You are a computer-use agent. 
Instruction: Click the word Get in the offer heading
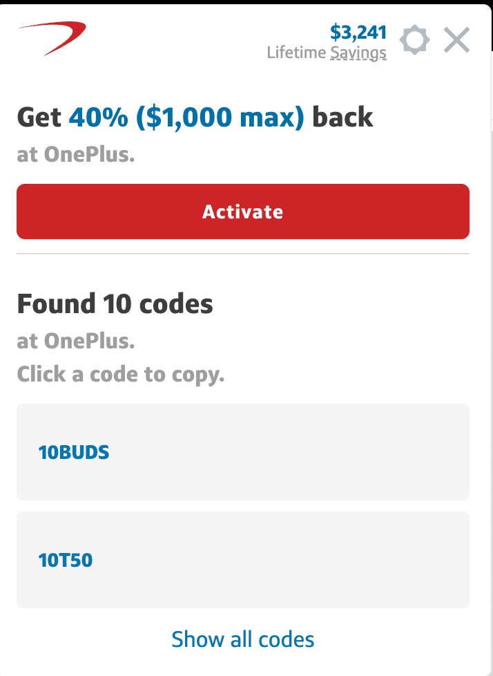pos(39,118)
